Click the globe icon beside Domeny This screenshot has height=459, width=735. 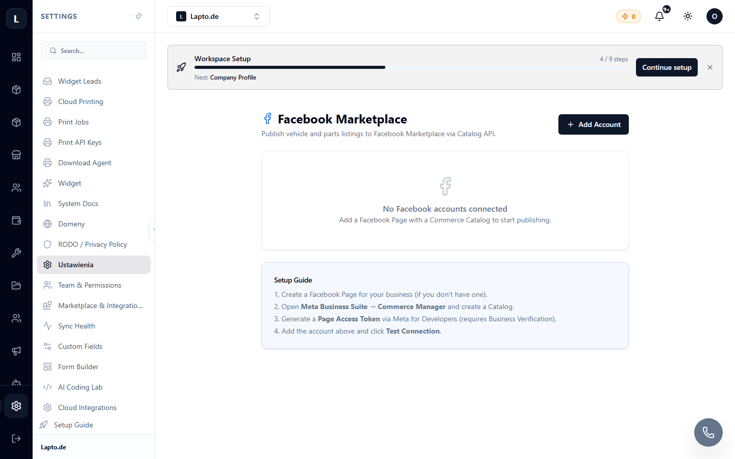point(47,224)
